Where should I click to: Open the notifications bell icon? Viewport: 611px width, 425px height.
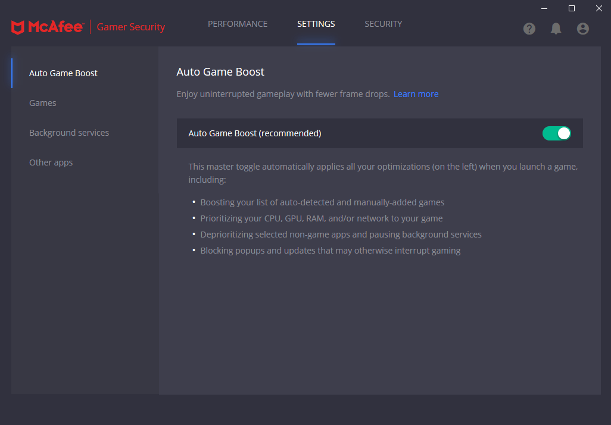(x=556, y=29)
